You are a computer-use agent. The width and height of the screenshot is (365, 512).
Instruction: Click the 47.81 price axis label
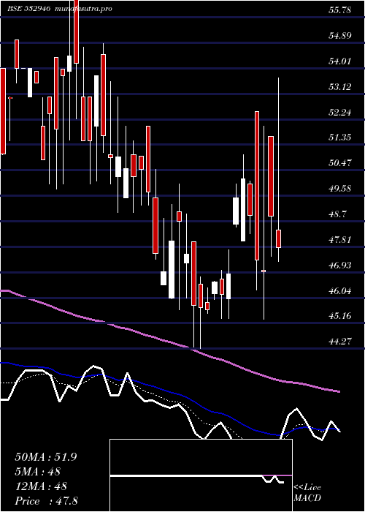point(339,239)
